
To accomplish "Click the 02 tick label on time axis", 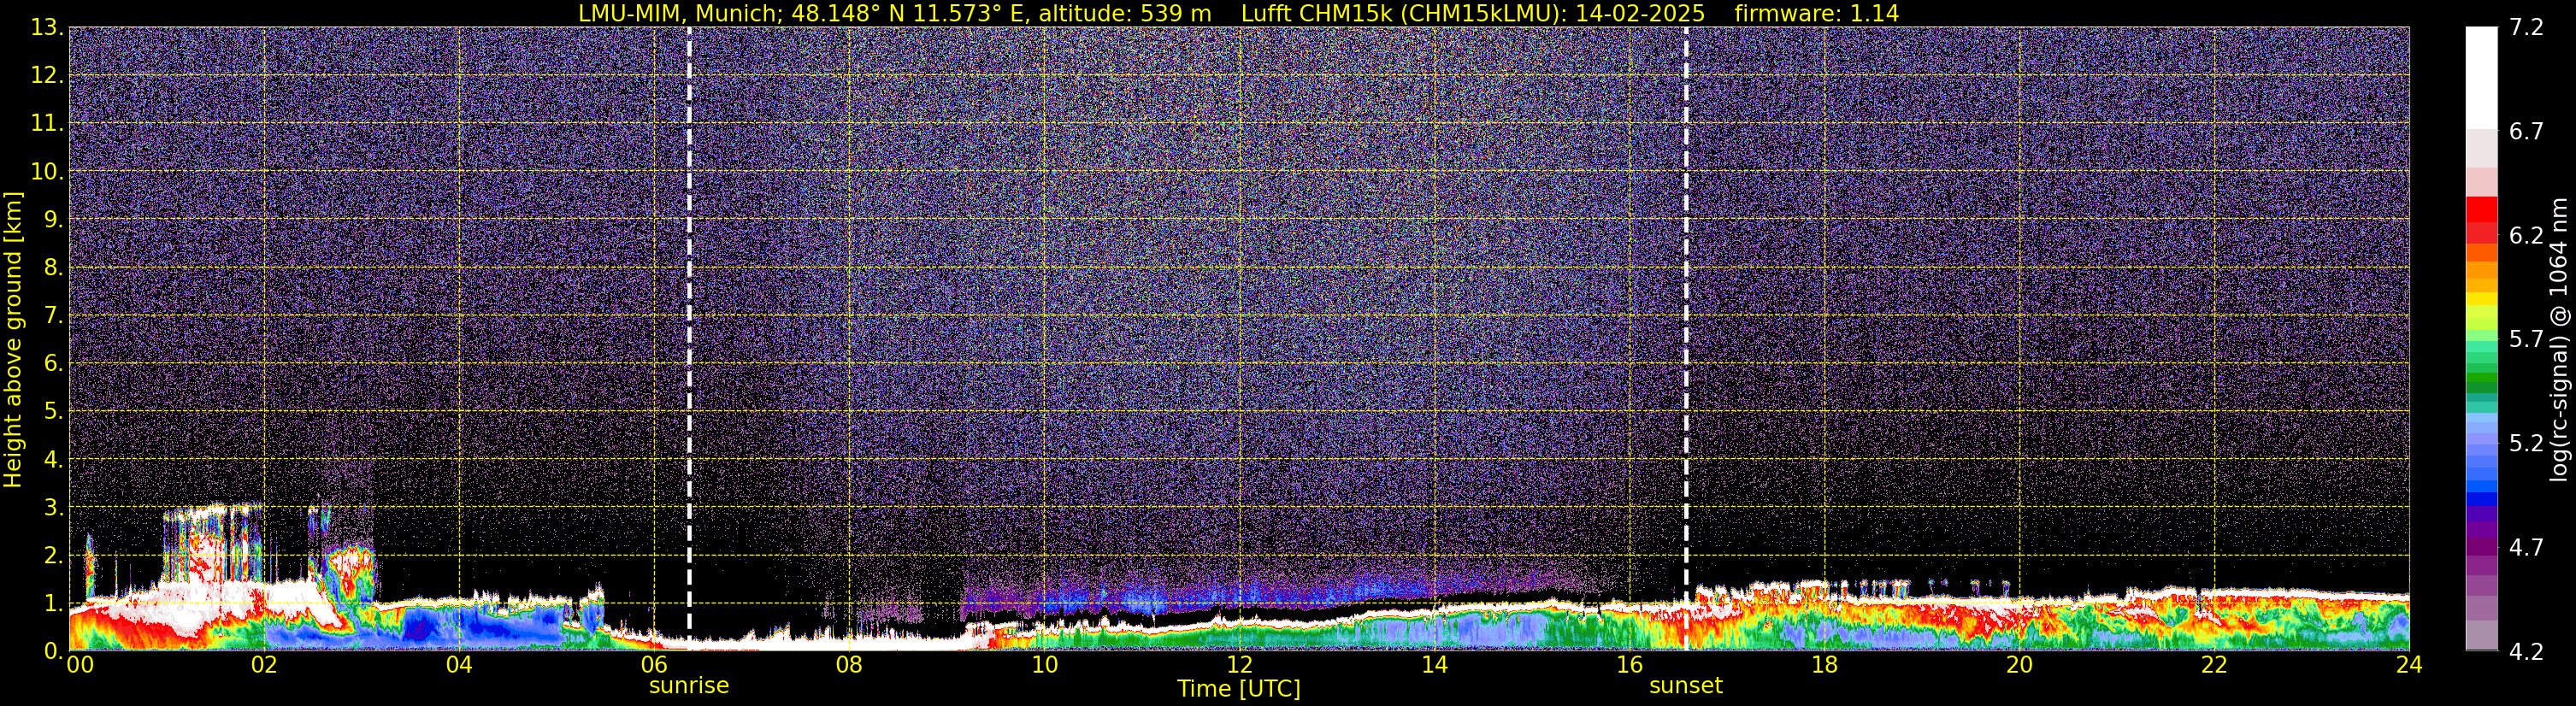I will 264,665.
